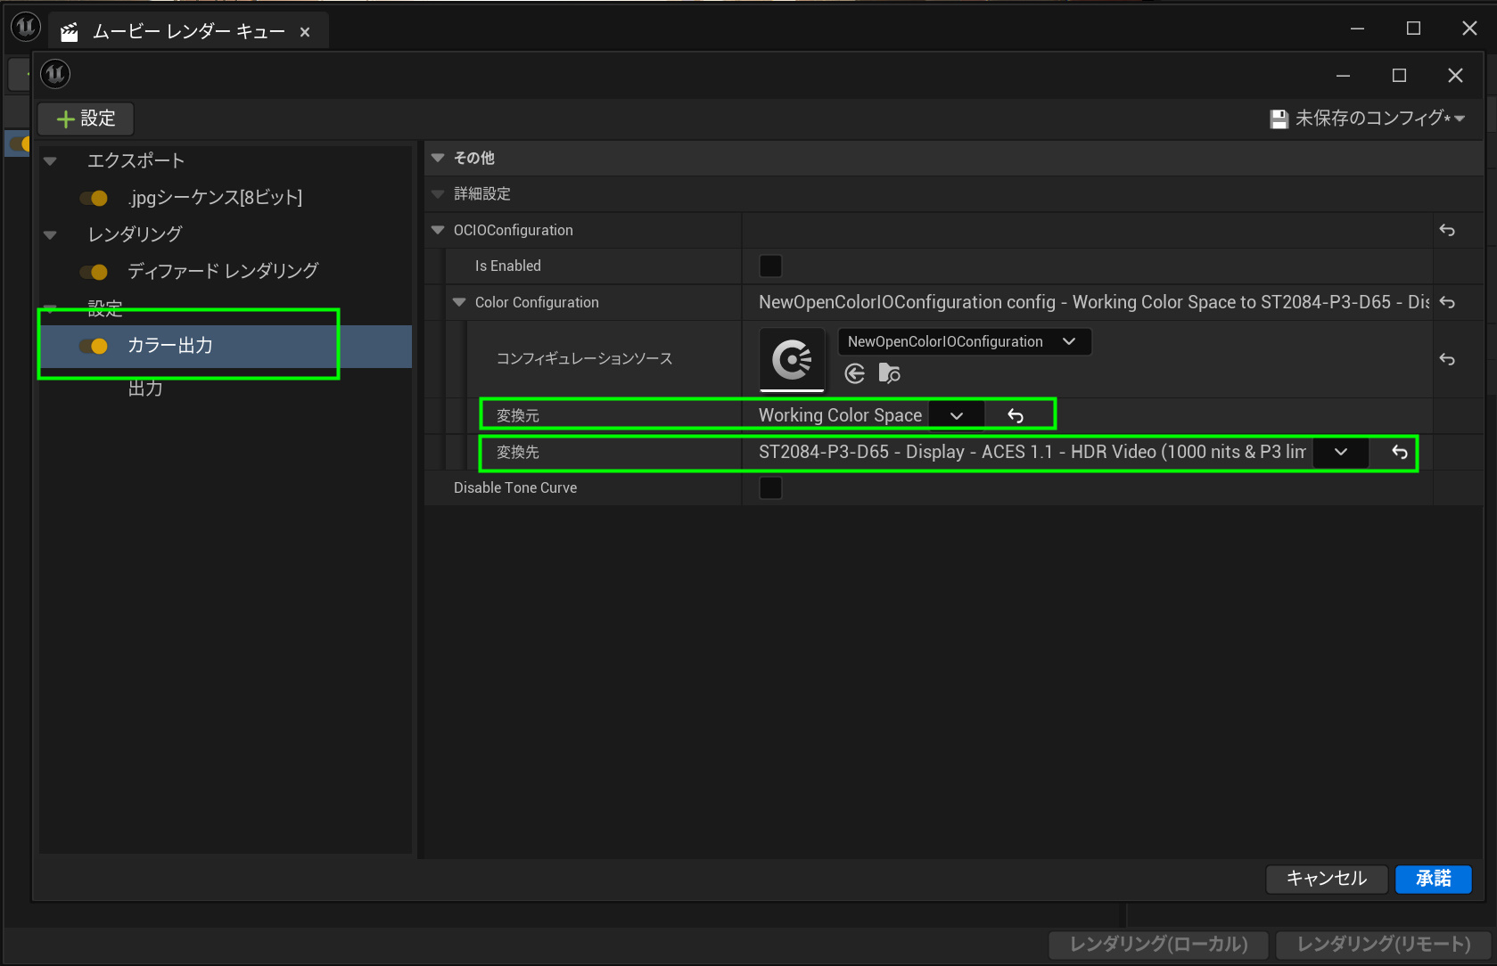Enable the Is Enabled checkbox
1497x966 pixels.
(770, 266)
